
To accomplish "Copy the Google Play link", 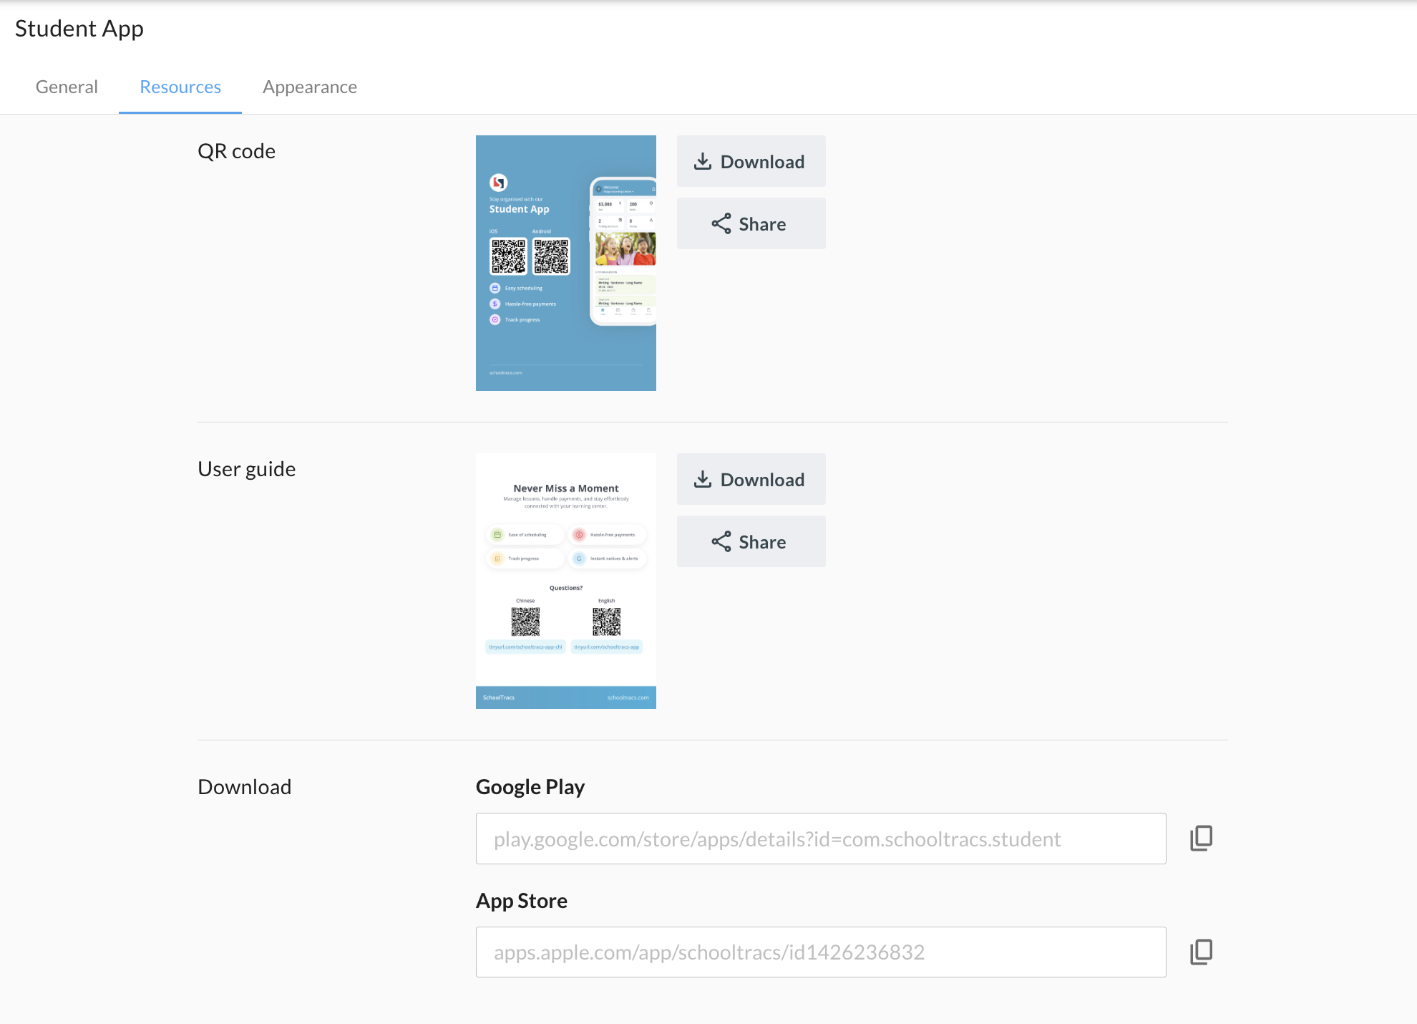I will pyautogui.click(x=1201, y=838).
